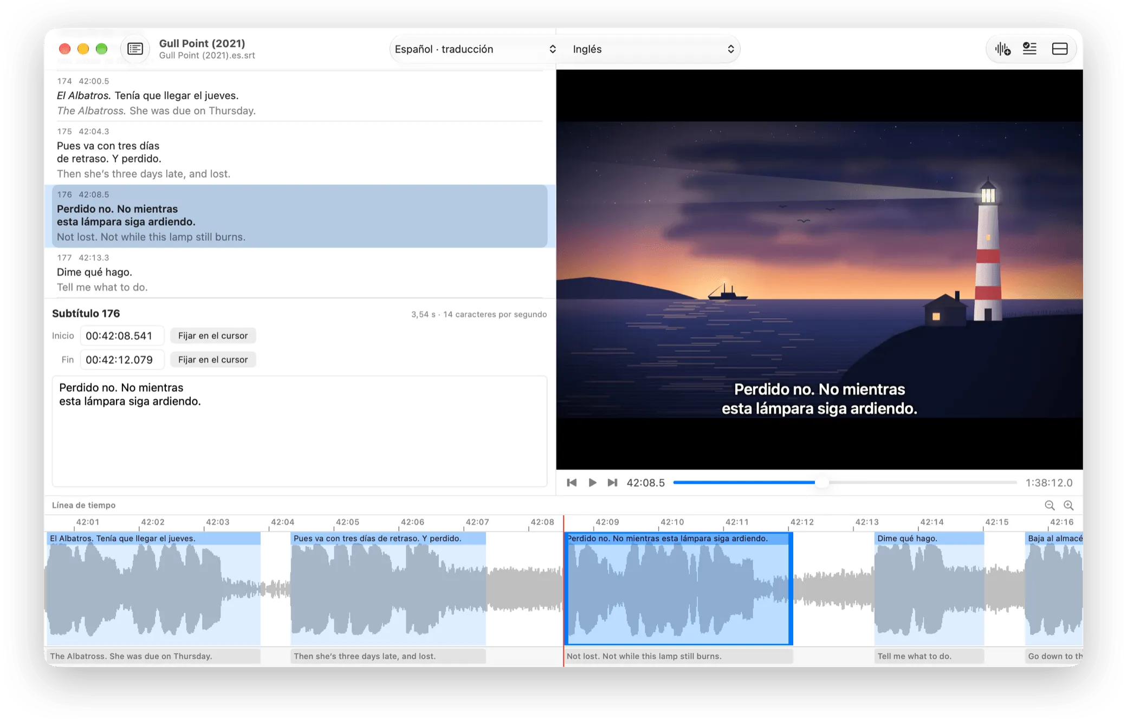The height and width of the screenshot is (727, 1127).
Task: Click translation track 'Not lost. Not while'
Action: click(x=678, y=657)
